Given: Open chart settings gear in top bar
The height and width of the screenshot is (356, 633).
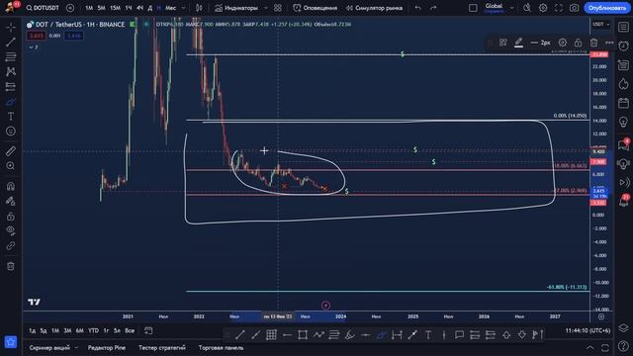Looking at the screenshot, I should 543,8.
